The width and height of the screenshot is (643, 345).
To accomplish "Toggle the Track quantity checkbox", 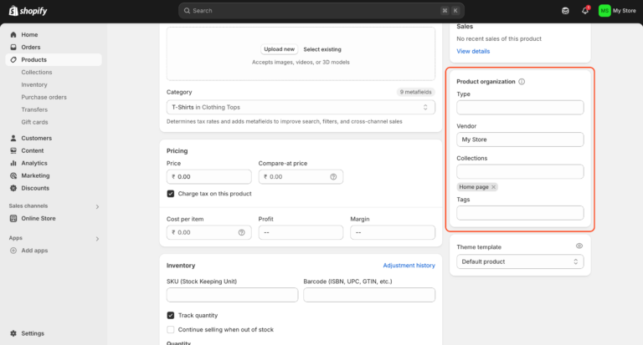I will tap(171, 316).
